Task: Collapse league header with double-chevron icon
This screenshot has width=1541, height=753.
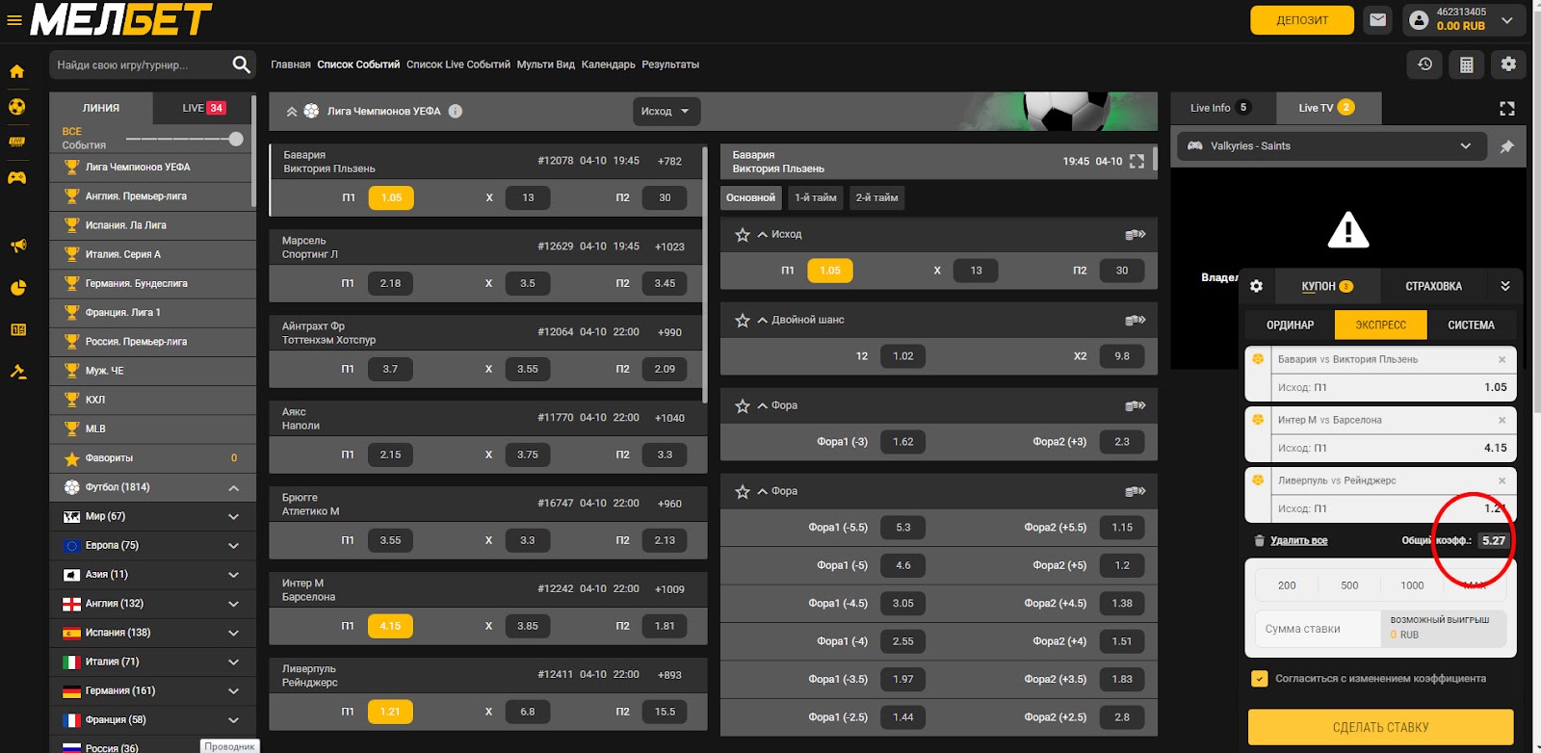Action: coord(291,112)
